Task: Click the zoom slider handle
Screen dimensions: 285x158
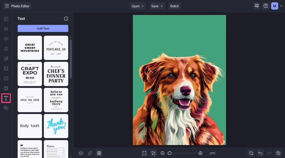Action: click(x=170, y=153)
